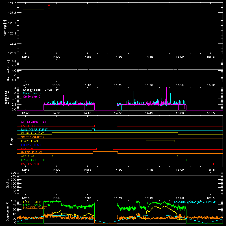
Task: Click the 'Degrees or %' axis label
Action: click(x=7, y=212)
